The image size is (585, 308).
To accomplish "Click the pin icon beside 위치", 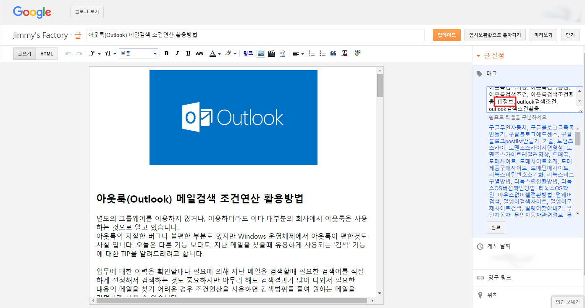I will 480,295.
